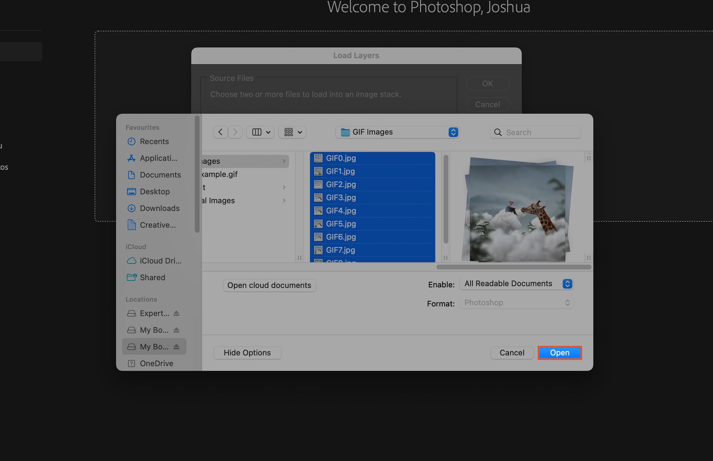Image resolution: width=713 pixels, height=461 pixels.
Task: Eject the first My Bo... drive
Action: point(177,330)
